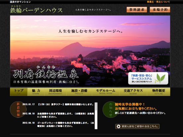The height and width of the screenshot is (137, 183).
Task: Open the モデルルーム MODEL ROOM tab
Action: (x=106, y=92)
